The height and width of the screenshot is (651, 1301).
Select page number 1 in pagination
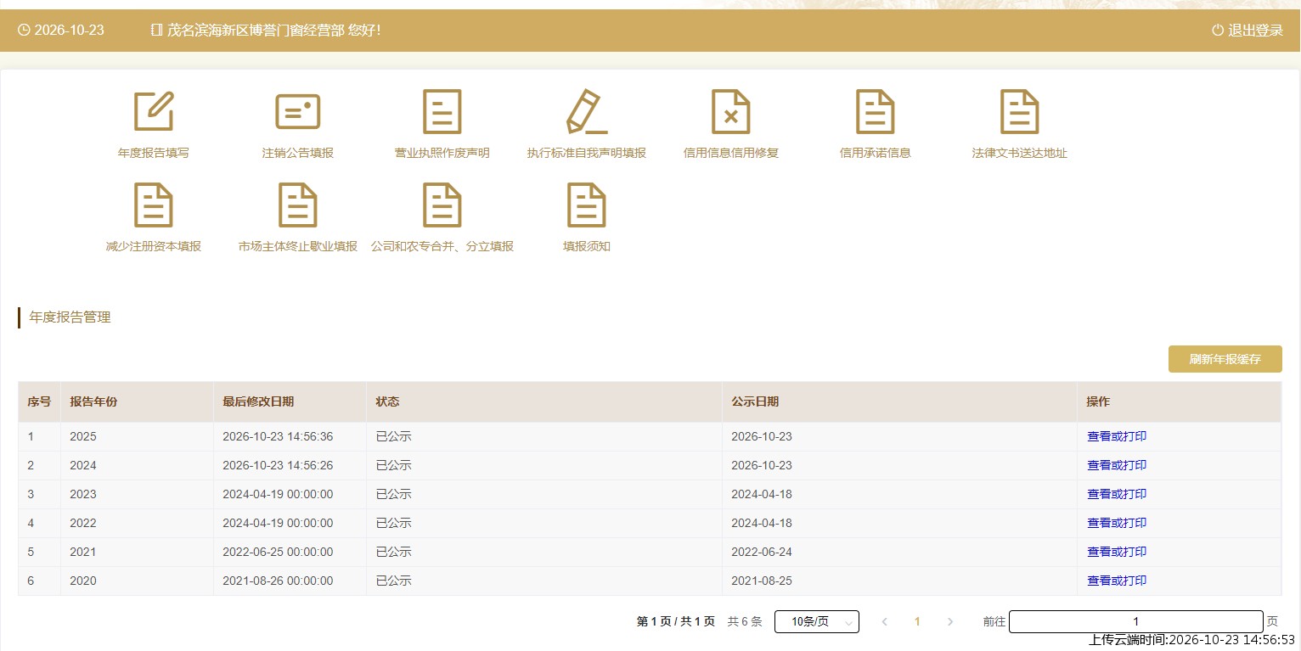(x=917, y=622)
